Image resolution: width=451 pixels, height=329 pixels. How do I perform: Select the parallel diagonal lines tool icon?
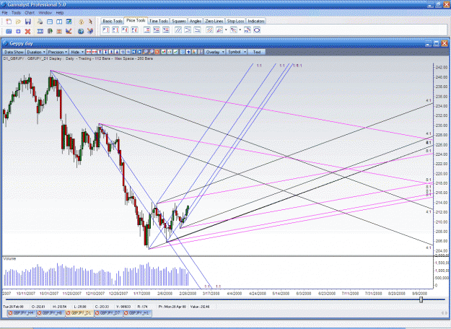pyautogui.click(x=178, y=30)
